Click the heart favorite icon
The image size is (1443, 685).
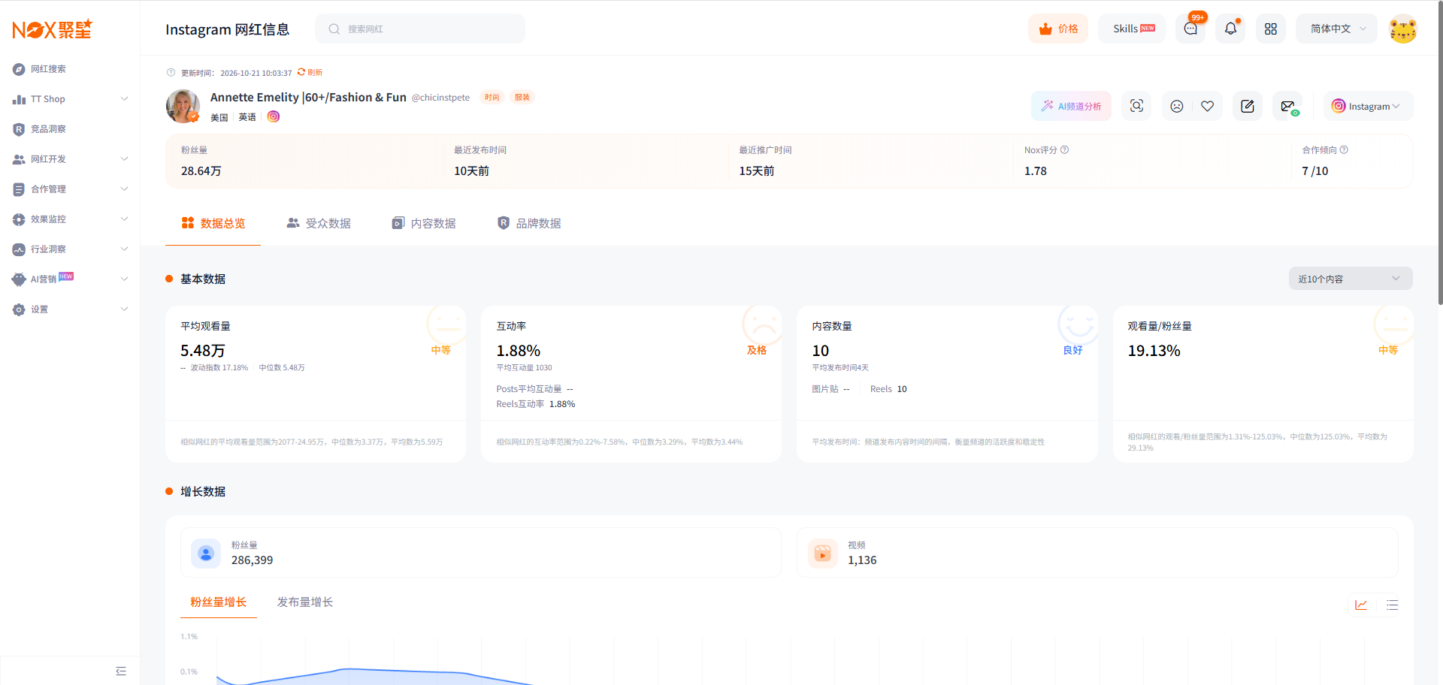click(x=1208, y=106)
